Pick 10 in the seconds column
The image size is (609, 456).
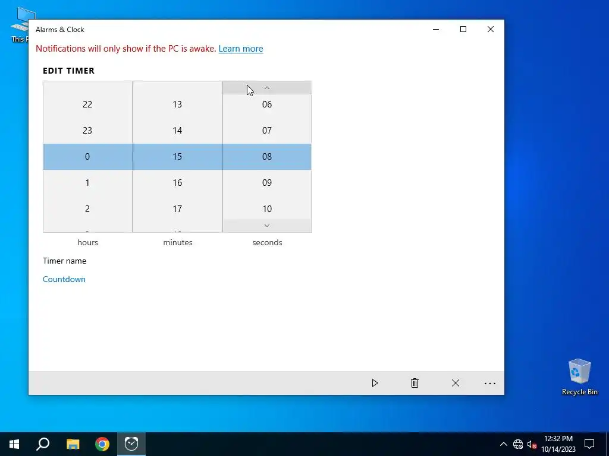267,208
